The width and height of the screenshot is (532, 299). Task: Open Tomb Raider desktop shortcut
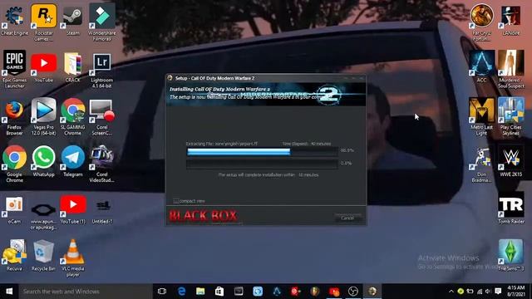510,208
